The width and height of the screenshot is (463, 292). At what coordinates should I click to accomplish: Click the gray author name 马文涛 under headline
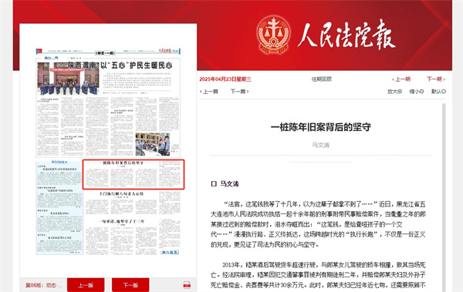[x=321, y=145]
